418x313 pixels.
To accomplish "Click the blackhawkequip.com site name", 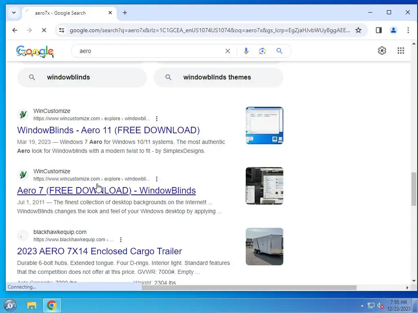I will 60,232.
